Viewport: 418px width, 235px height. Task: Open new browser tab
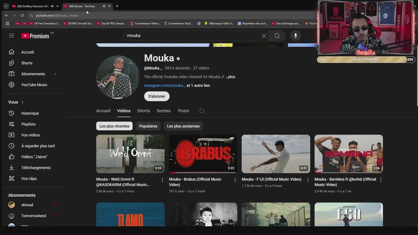point(117,6)
